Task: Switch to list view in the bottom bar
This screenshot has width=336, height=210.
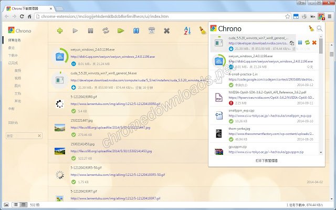Action: 16,205
